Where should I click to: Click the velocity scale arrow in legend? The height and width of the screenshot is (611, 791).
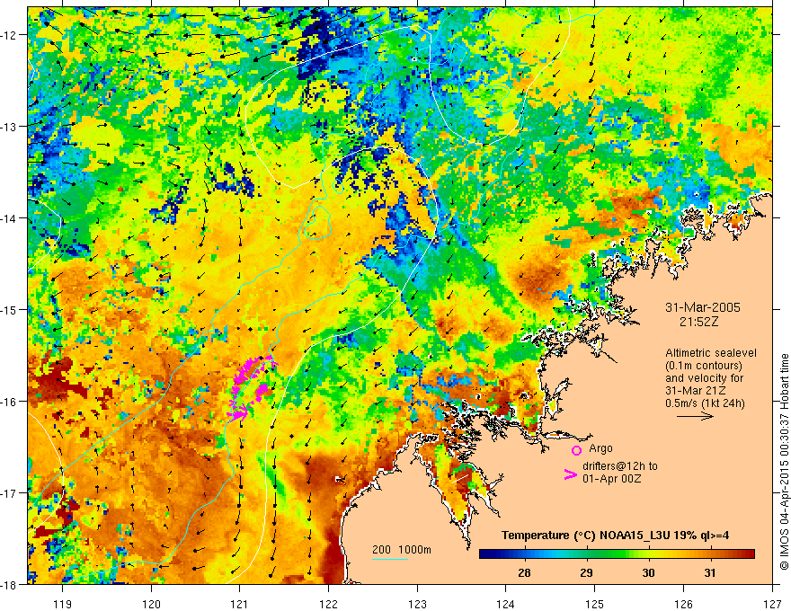pyautogui.click(x=695, y=416)
